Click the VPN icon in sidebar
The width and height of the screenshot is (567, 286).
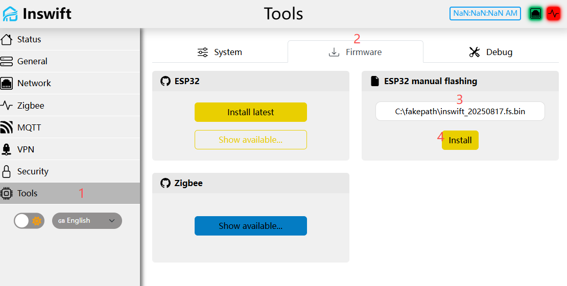click(x=7, y=149)
